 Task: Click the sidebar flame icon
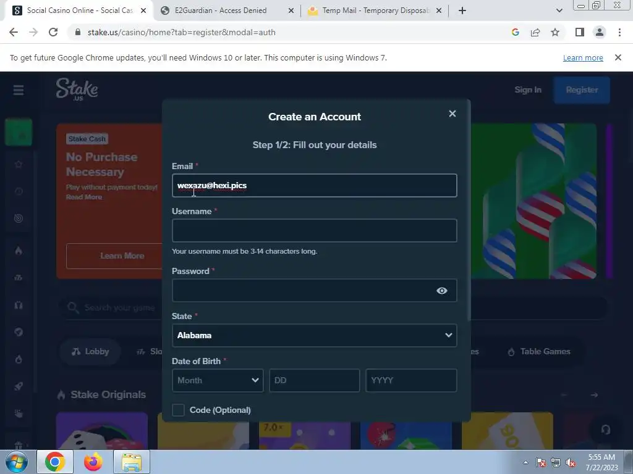(x=19, y=251)
